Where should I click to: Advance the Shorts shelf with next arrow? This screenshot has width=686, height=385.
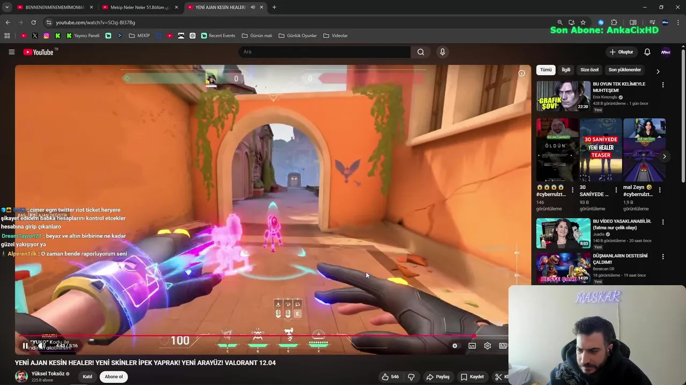pos(664,157)
